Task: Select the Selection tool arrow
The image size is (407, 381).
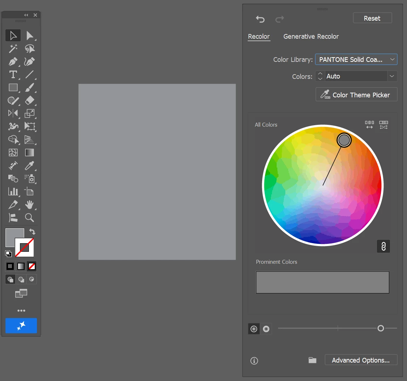Action: point(13,35)
